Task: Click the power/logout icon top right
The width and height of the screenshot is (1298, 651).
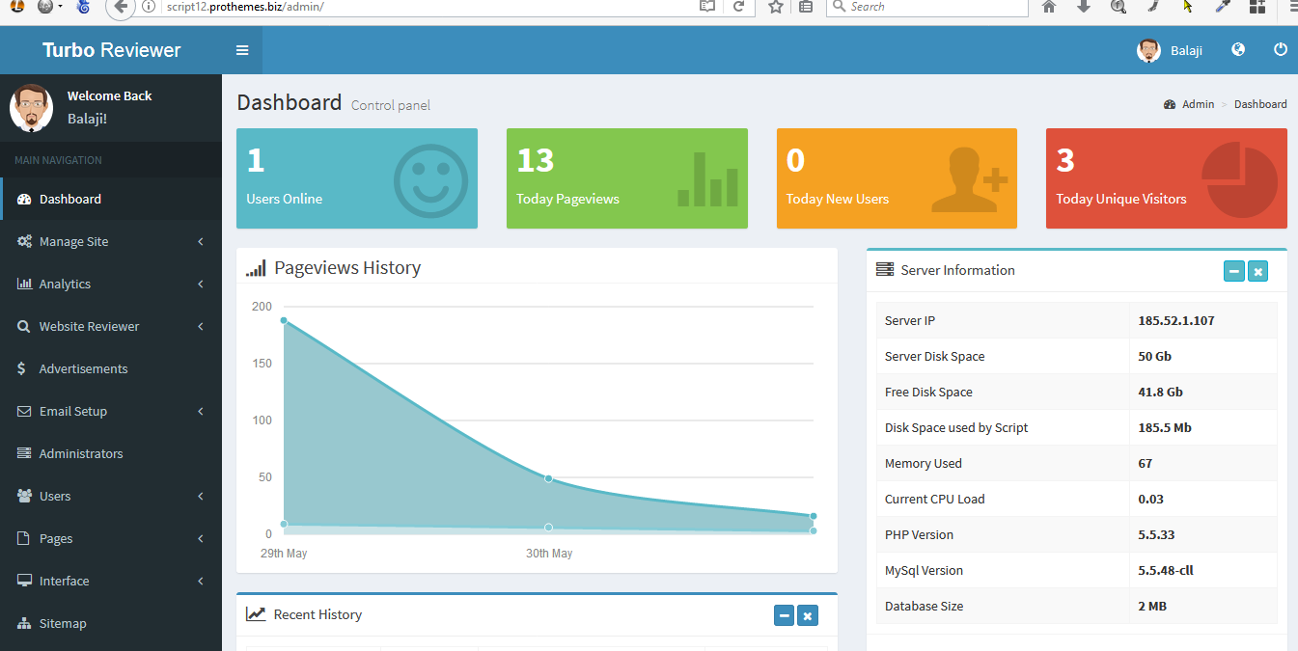Action: click(1280, 49)
